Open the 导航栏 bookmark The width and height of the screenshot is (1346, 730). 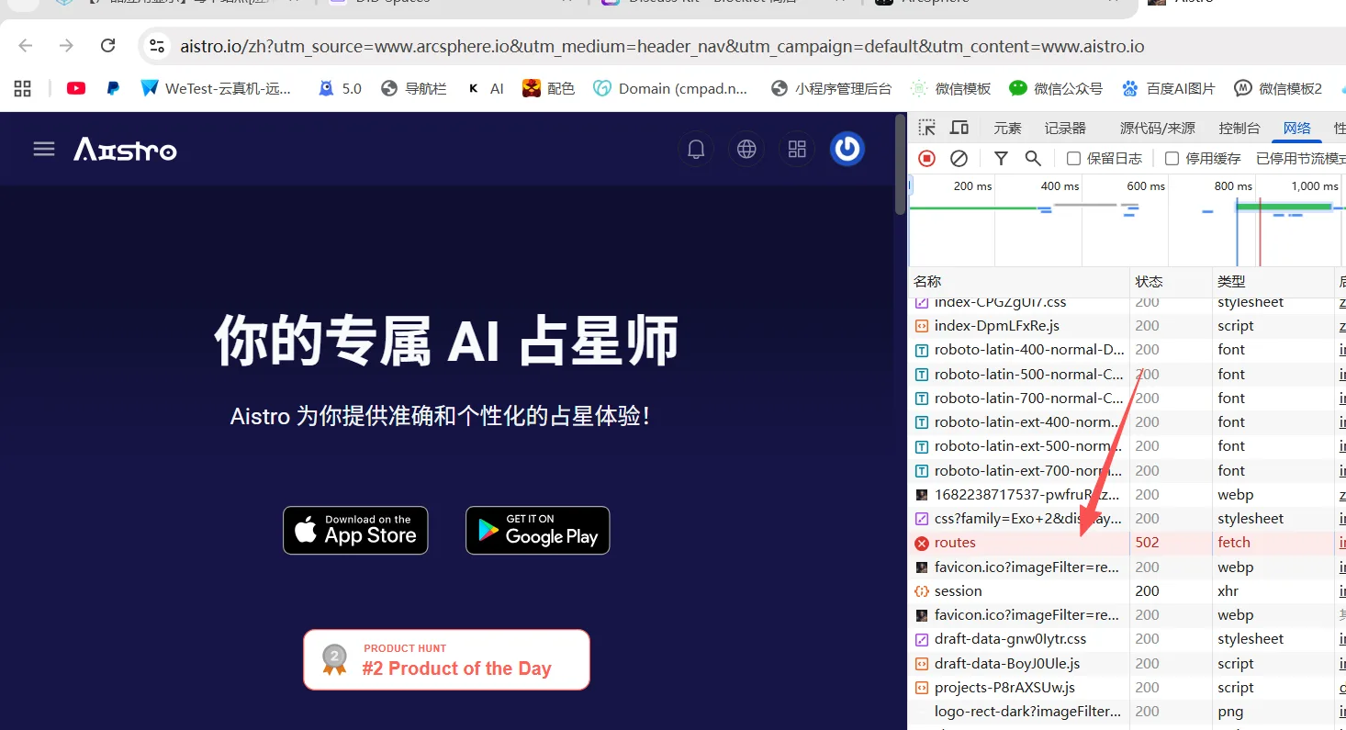(414, 88)
